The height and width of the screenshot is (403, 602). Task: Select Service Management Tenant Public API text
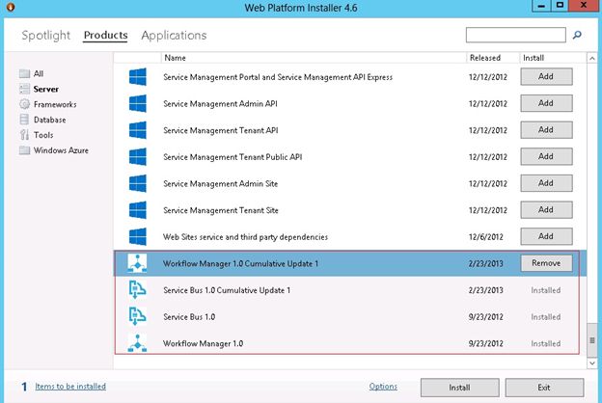point(233,157)
